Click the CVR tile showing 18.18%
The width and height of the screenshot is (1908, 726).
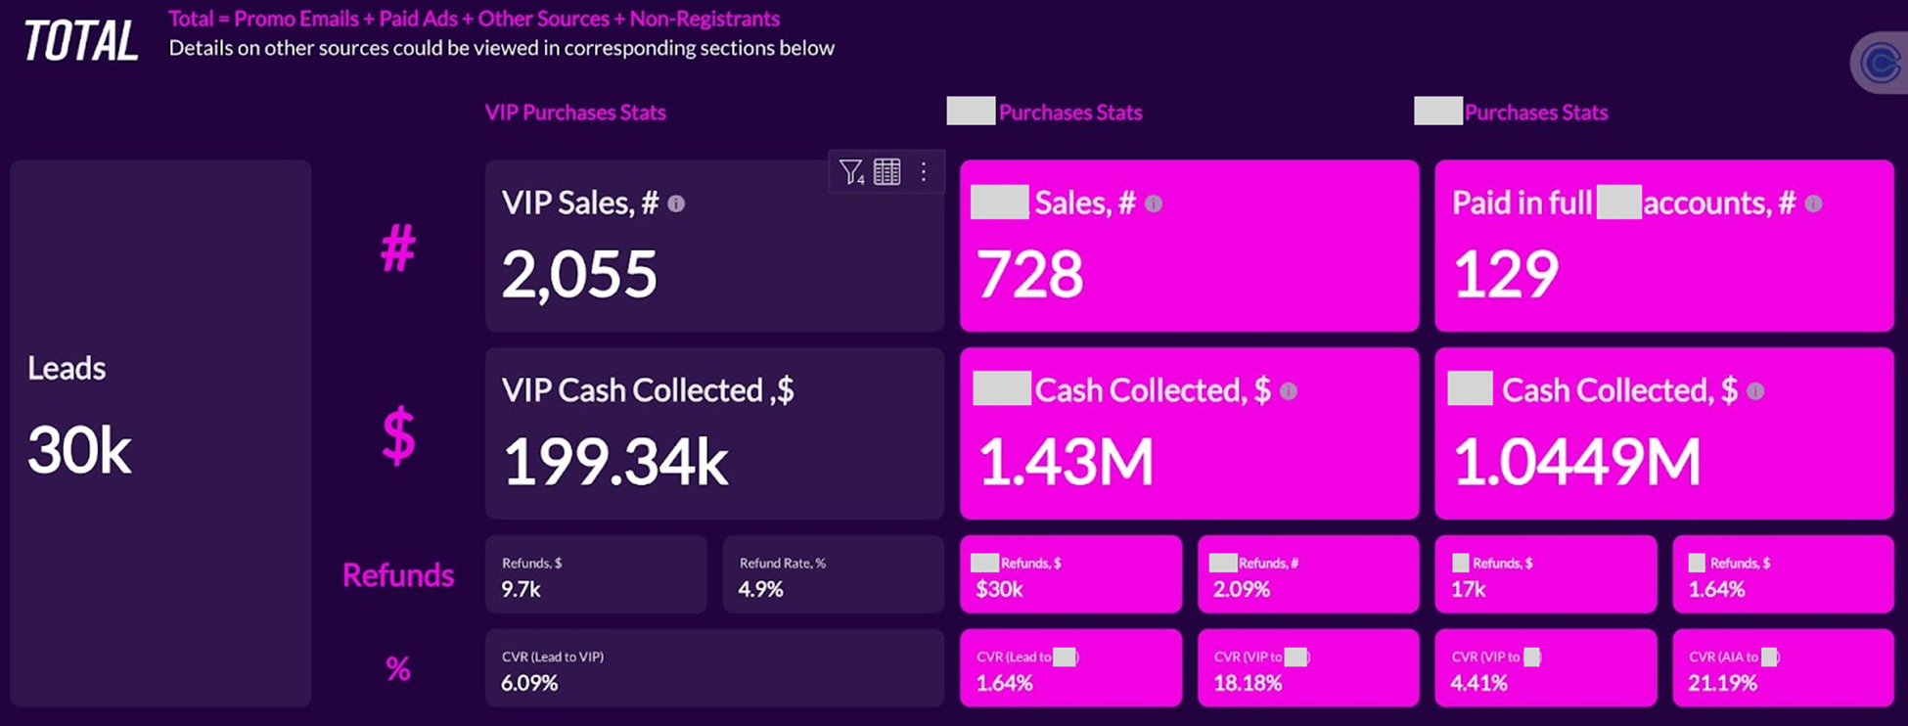coord(1307,668)
